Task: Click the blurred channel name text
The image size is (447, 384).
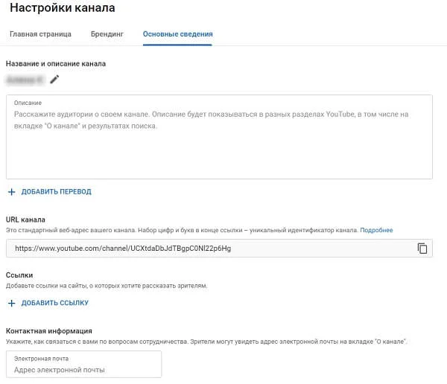Action: coord(24,80)
